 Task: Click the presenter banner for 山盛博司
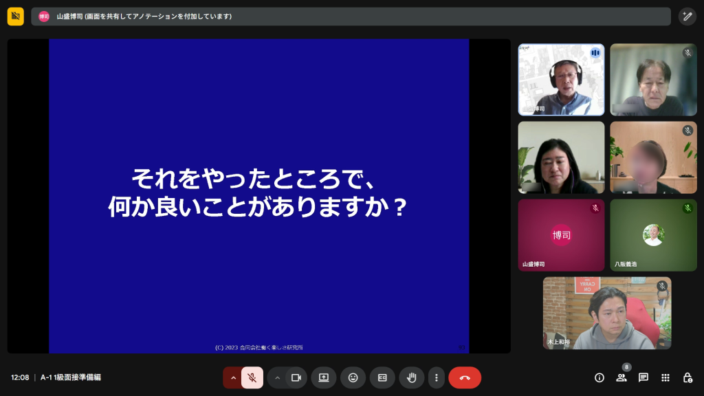351,16
